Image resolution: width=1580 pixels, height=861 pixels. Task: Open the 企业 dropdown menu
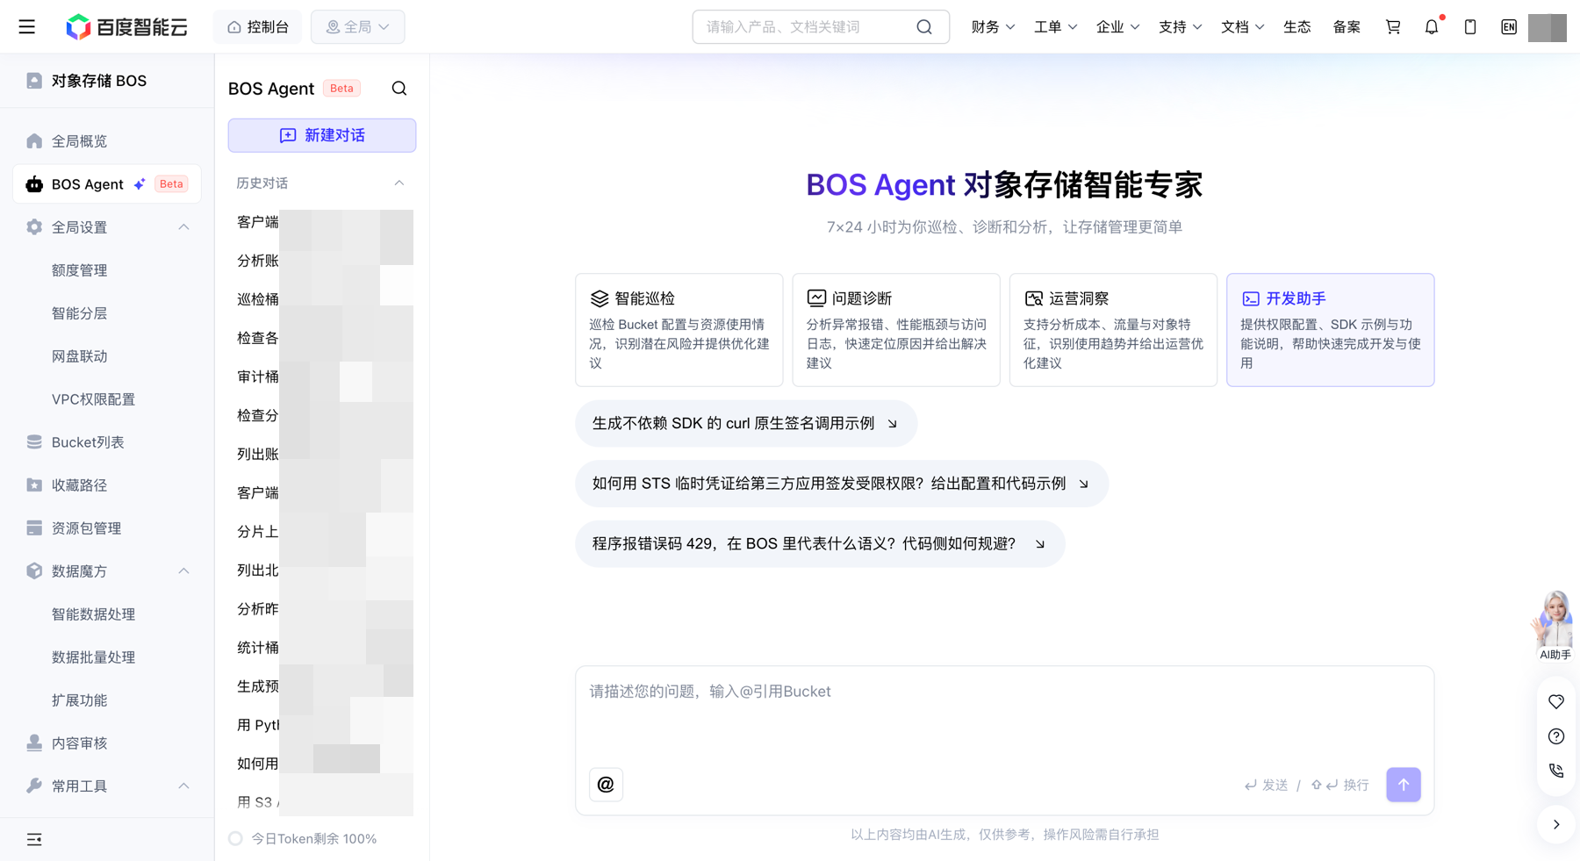click(x=1117, y=27)
